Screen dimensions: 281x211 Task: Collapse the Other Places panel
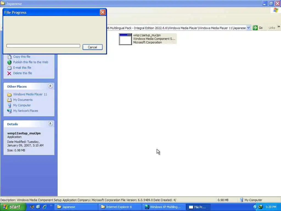tap(50, 86)
